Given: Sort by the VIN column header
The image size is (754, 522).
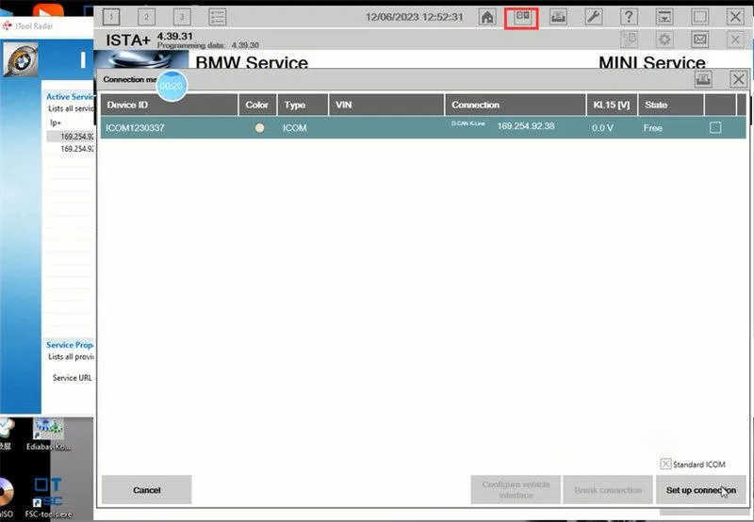Looking at the screenshot, I should [386, 105].
